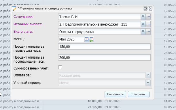
Task: Clear the Вид оплаты field with its X
Action: [143, 31]
